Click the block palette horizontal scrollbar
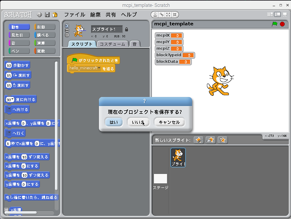The width and height of the screenshot is (291, 219). 21,212
